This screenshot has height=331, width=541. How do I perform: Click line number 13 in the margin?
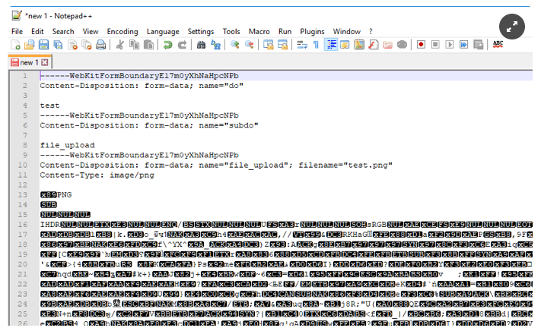[x=23, y=195]
